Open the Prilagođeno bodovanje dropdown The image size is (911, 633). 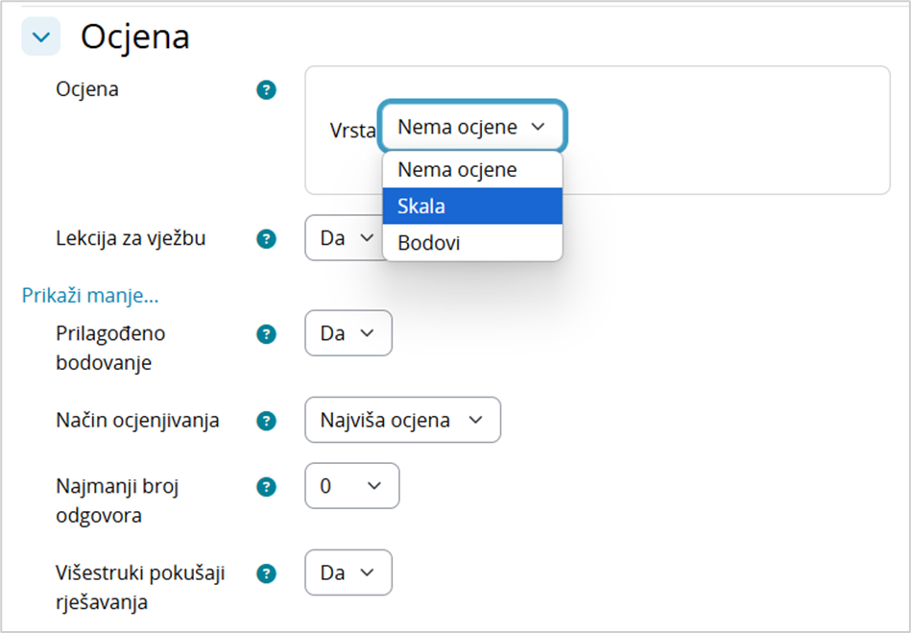[x=348, y=333]
